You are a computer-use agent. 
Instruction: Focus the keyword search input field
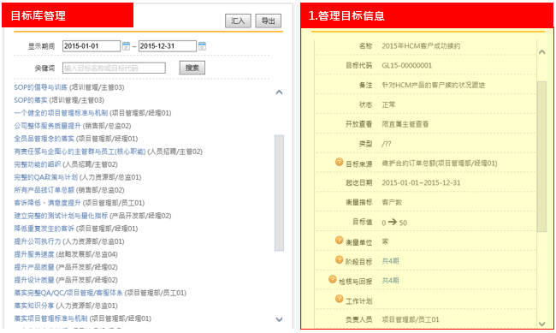pos(114,68)
